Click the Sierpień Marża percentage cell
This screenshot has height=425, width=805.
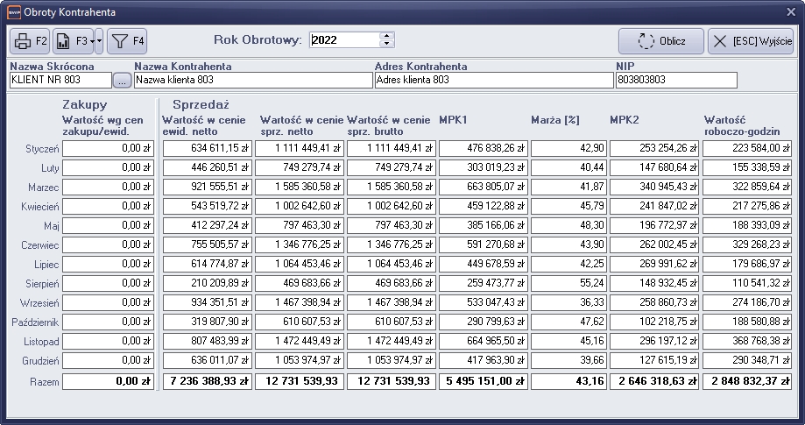(568, 283)
